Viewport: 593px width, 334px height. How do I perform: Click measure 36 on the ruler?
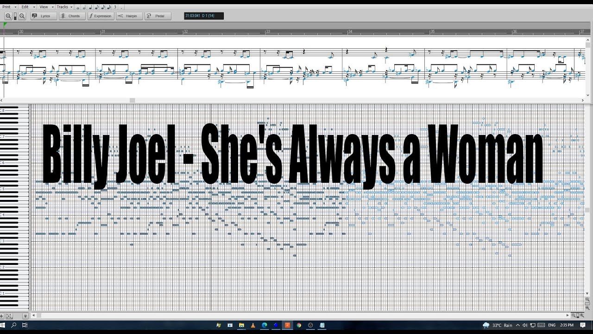(515, 32)
